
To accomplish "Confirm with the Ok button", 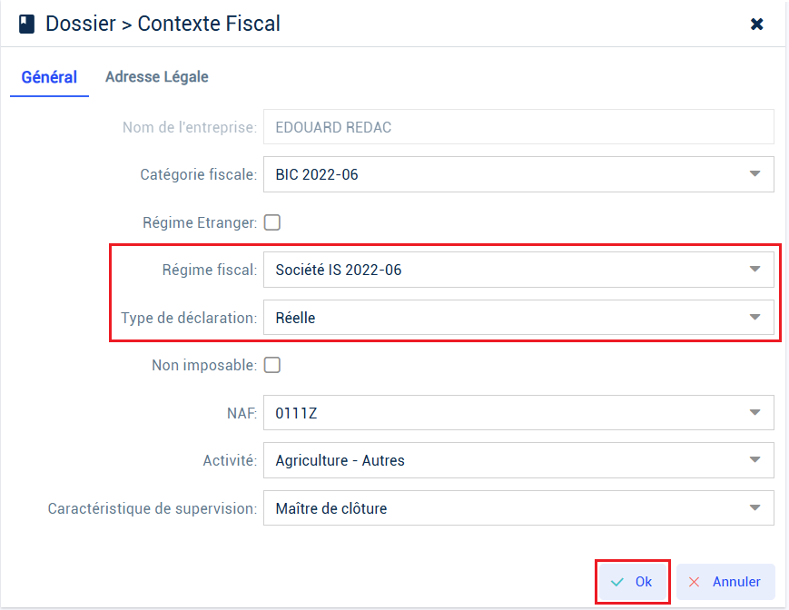I will click(x=633, y=582).
